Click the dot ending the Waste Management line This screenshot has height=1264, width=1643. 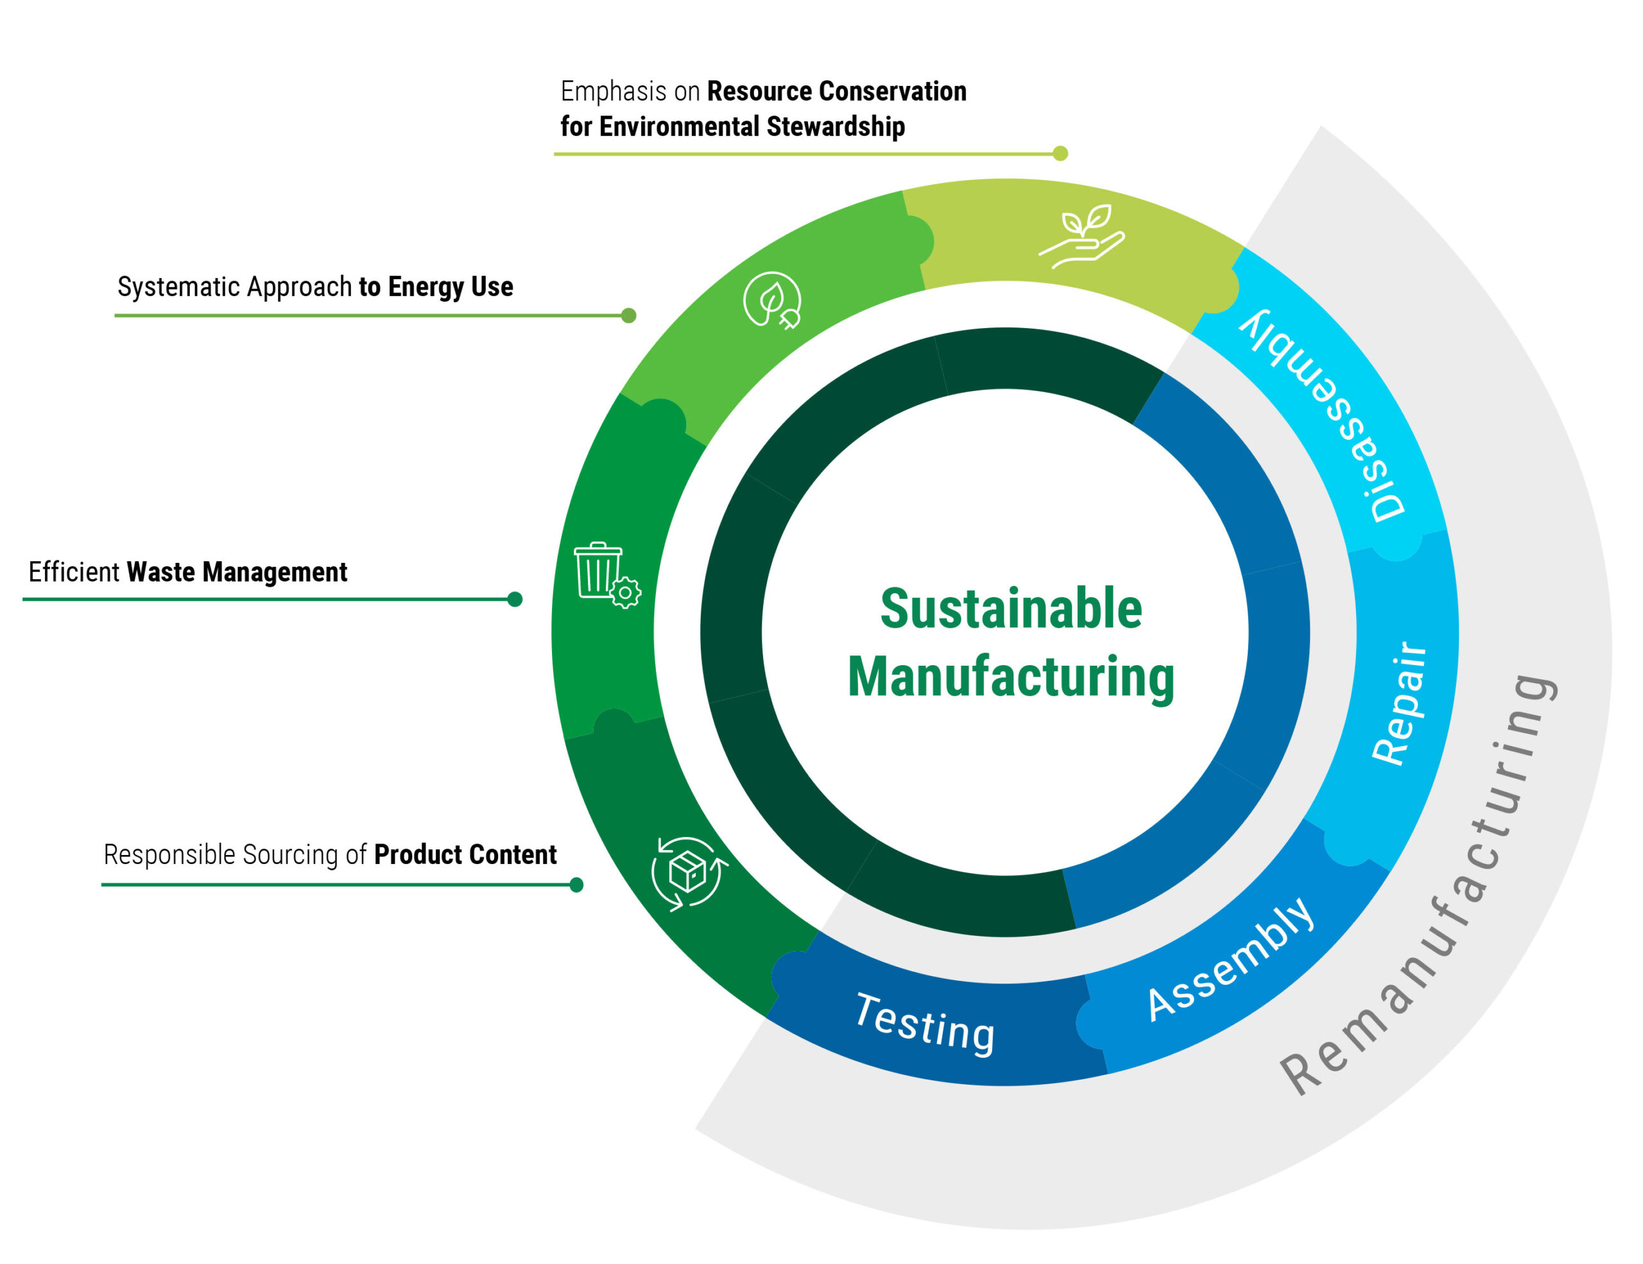coord(515,600)
